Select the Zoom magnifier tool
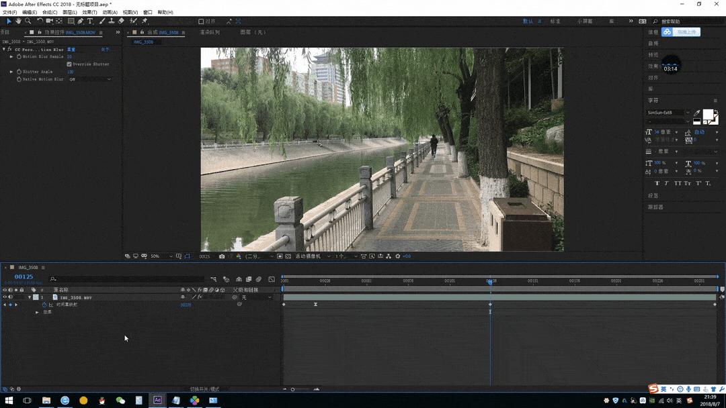This screenshot has height=408, width=726. pyautogui.click(x=28, y=21)
